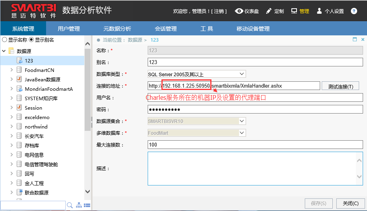This screenshot has height=211, width=367.
Task: Click the 联合数据源 federated source icon
Action: click(19, 192)
